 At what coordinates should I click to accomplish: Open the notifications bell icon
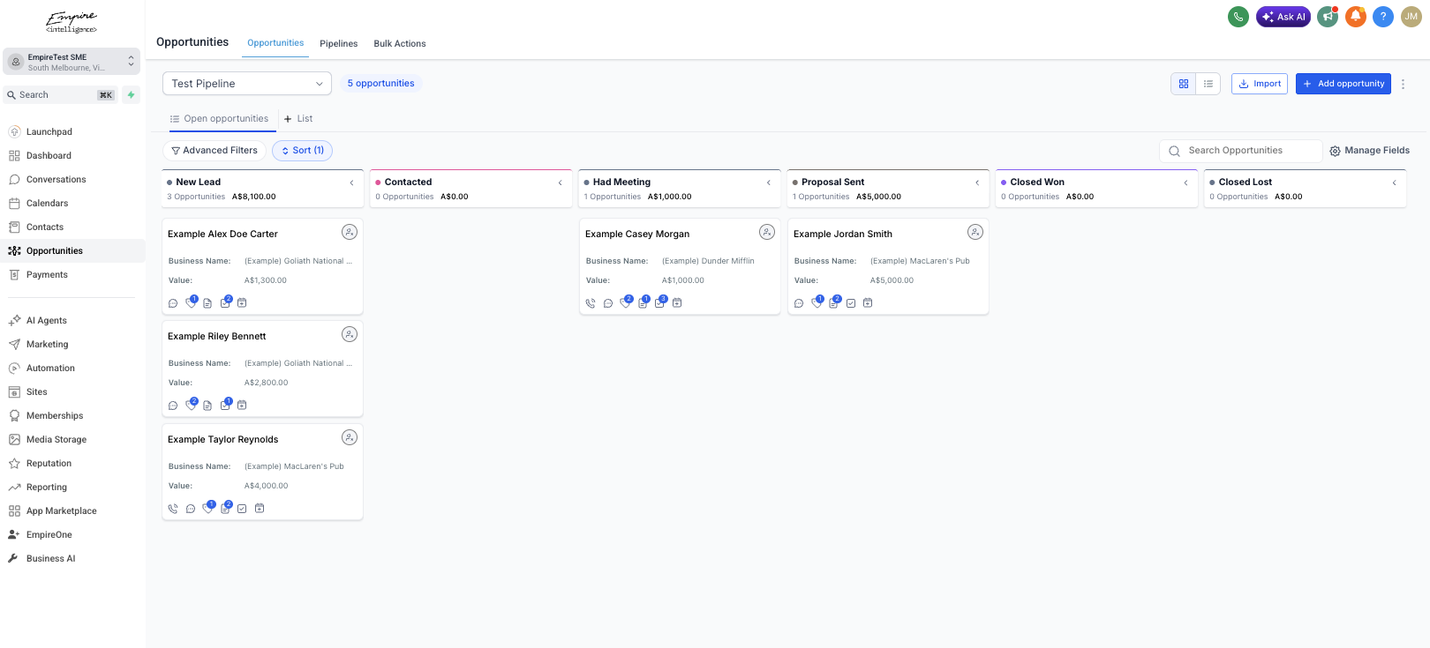point(1356,17)
